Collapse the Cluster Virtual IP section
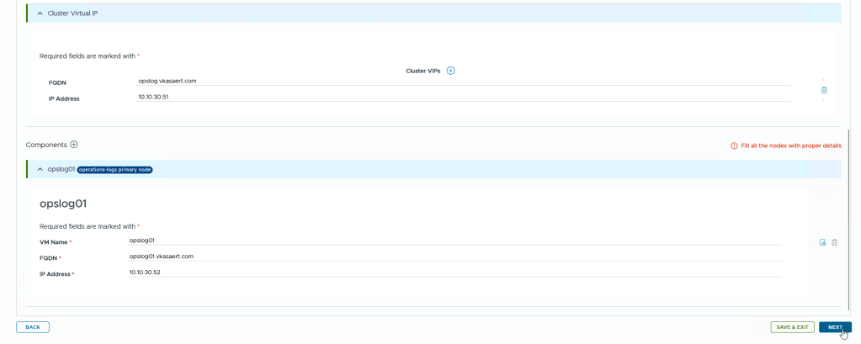 click(x=40, y=13)
